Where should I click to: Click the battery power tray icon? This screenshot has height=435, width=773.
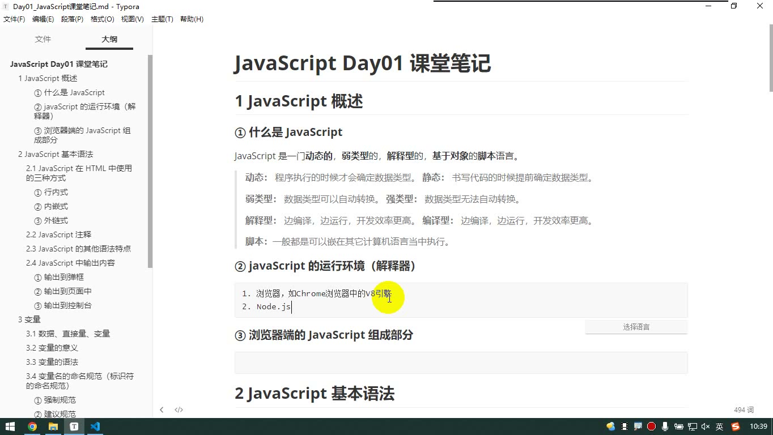coord(679,427)
